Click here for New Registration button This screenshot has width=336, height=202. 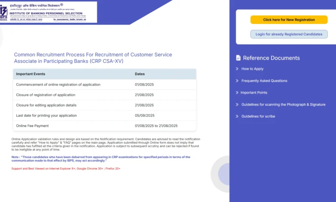click(289, 20)
